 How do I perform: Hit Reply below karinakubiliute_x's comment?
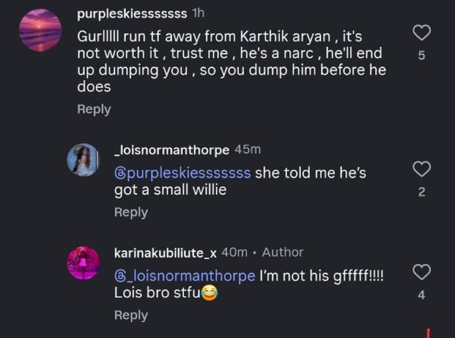(x=131, y=315)
